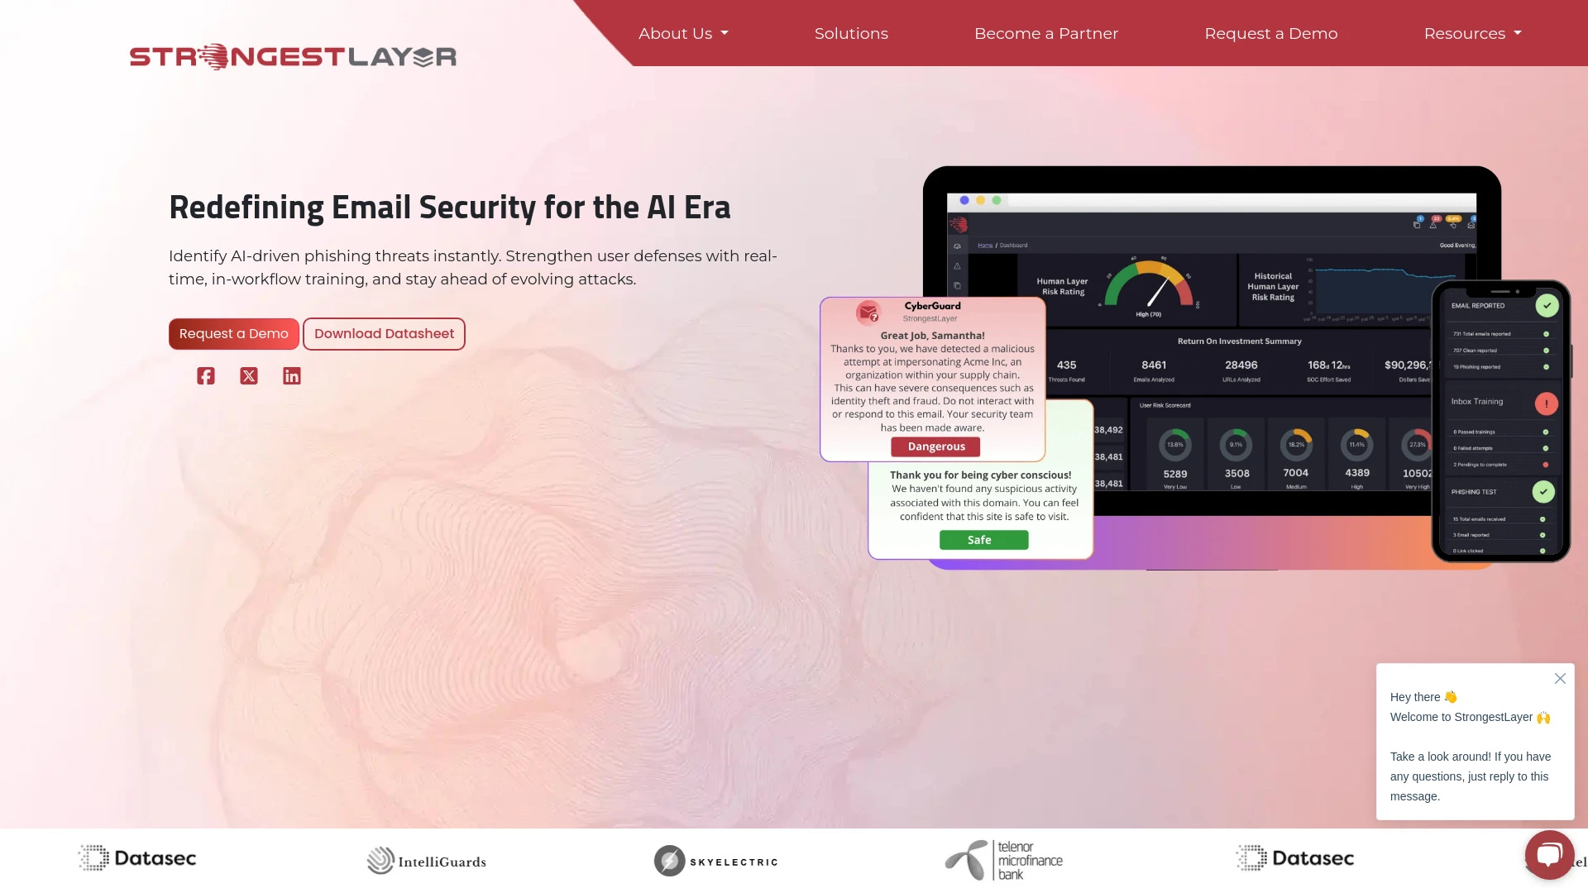Toggle the Dangerous email warning banner
This screenshot has height=893, width=1588.
click(935, 446)
